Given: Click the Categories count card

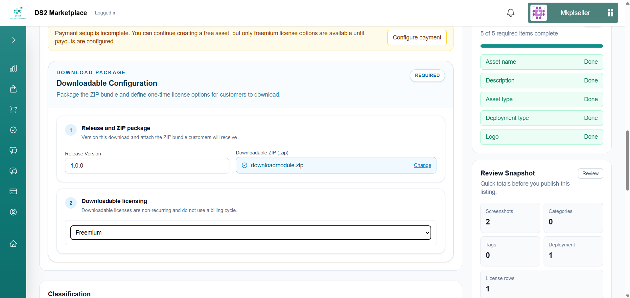Looking at the screenshot, I should click(573, 218).
